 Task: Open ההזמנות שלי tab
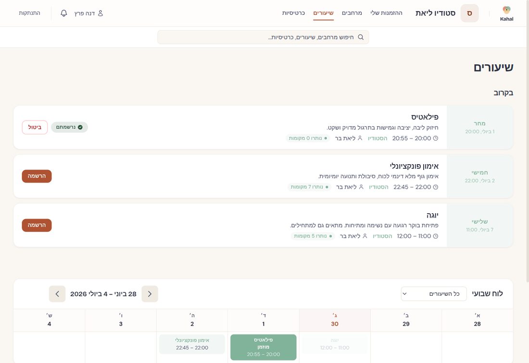pos(386,13)
